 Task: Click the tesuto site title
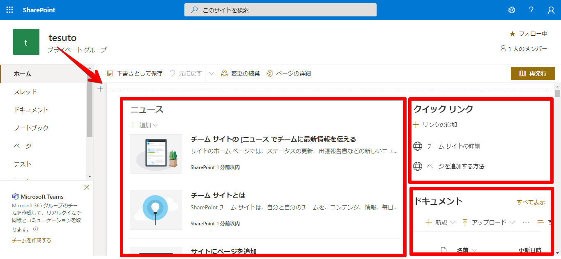(x=62, y=38)
